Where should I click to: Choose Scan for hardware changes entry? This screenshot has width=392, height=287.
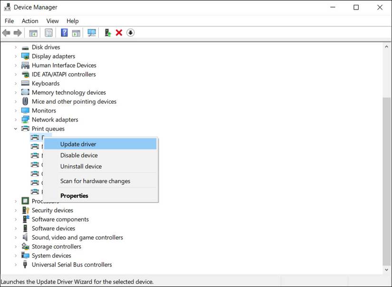tap(101, 181)
